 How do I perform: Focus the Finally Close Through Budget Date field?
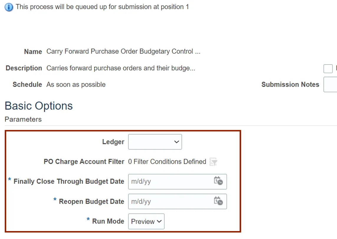pos(171,182)
